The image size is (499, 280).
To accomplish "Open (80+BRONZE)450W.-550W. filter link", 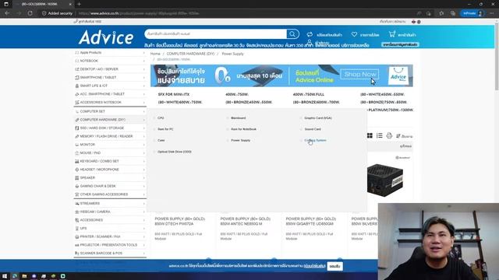I will tap(249, 102).
